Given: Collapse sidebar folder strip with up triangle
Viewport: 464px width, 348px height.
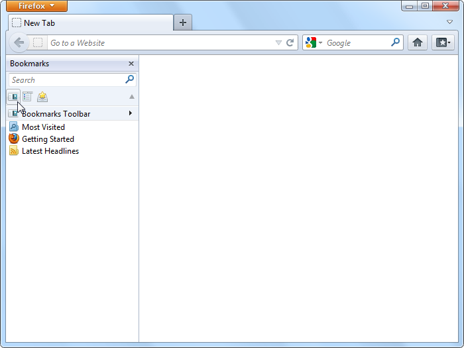Looking at the screenshot, I should tap(131, 97).
